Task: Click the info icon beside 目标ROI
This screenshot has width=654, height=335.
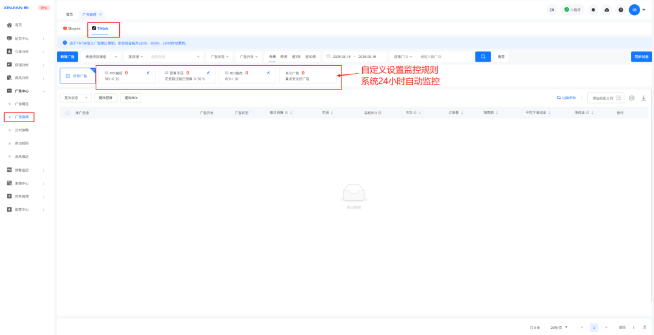Action: pyautogui.click(x=380, y=112)
